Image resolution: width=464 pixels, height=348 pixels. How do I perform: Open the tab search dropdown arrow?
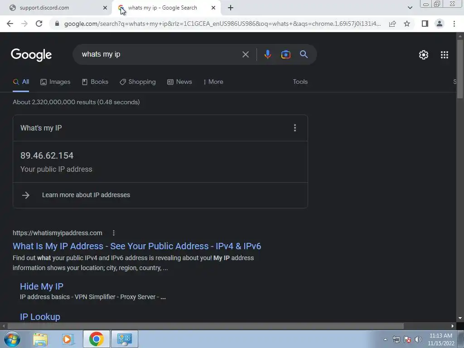click(x=410, y=8)
